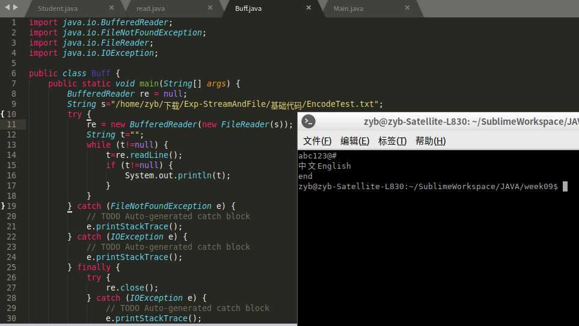Image resolution: width=579 pixels, height=326 pixels.
Task: Close the Buff.java tab
Action: (308, 8)
